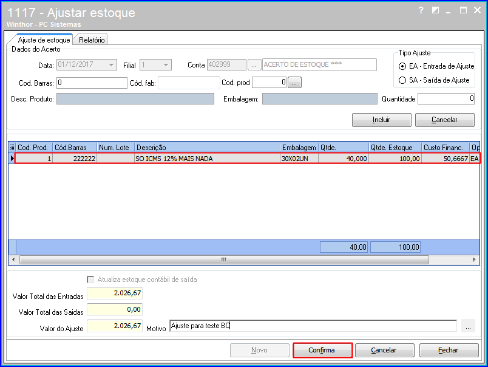The height and width of the screenshot is (367, 488).
Task: Click the upper Cancelar button beside Incluir
Action: [445, 120]
